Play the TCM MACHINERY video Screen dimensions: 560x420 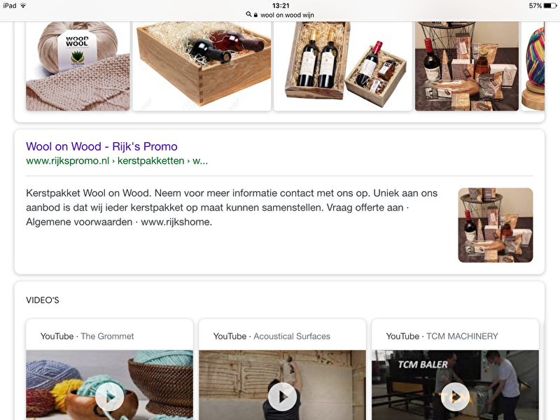coord(455,397)
